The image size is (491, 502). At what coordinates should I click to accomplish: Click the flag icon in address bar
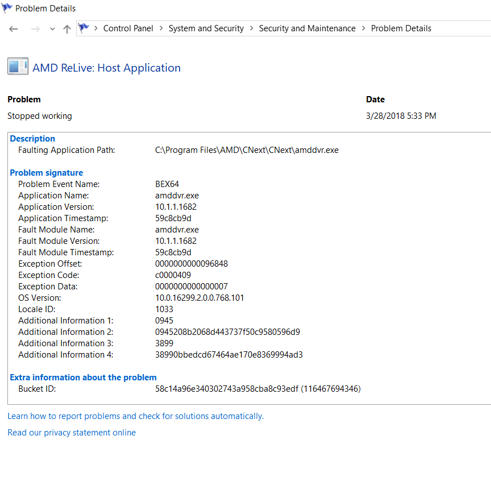click(x=84, y=28)
